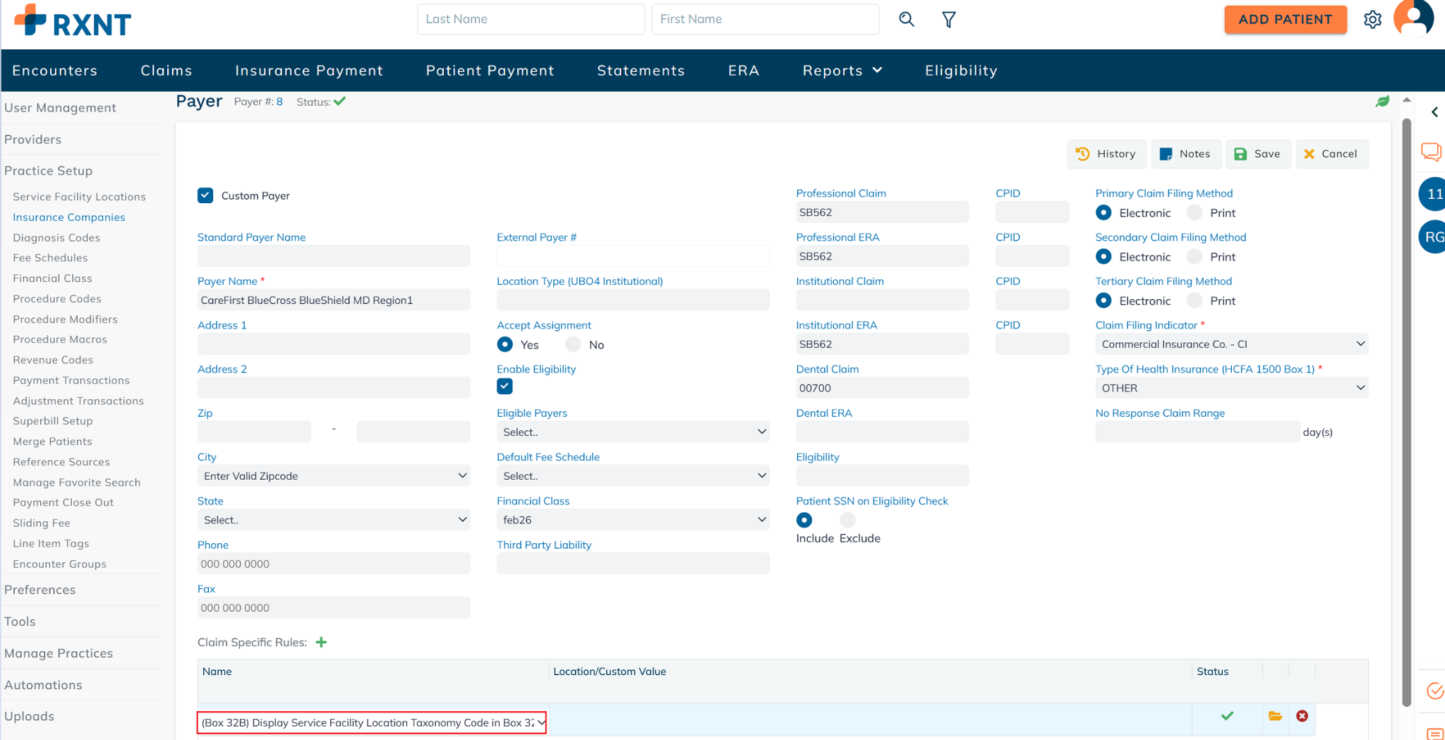Open the chat bubble icon in right sidebar
1445x740 pixels.
[x=1431, y=152]
